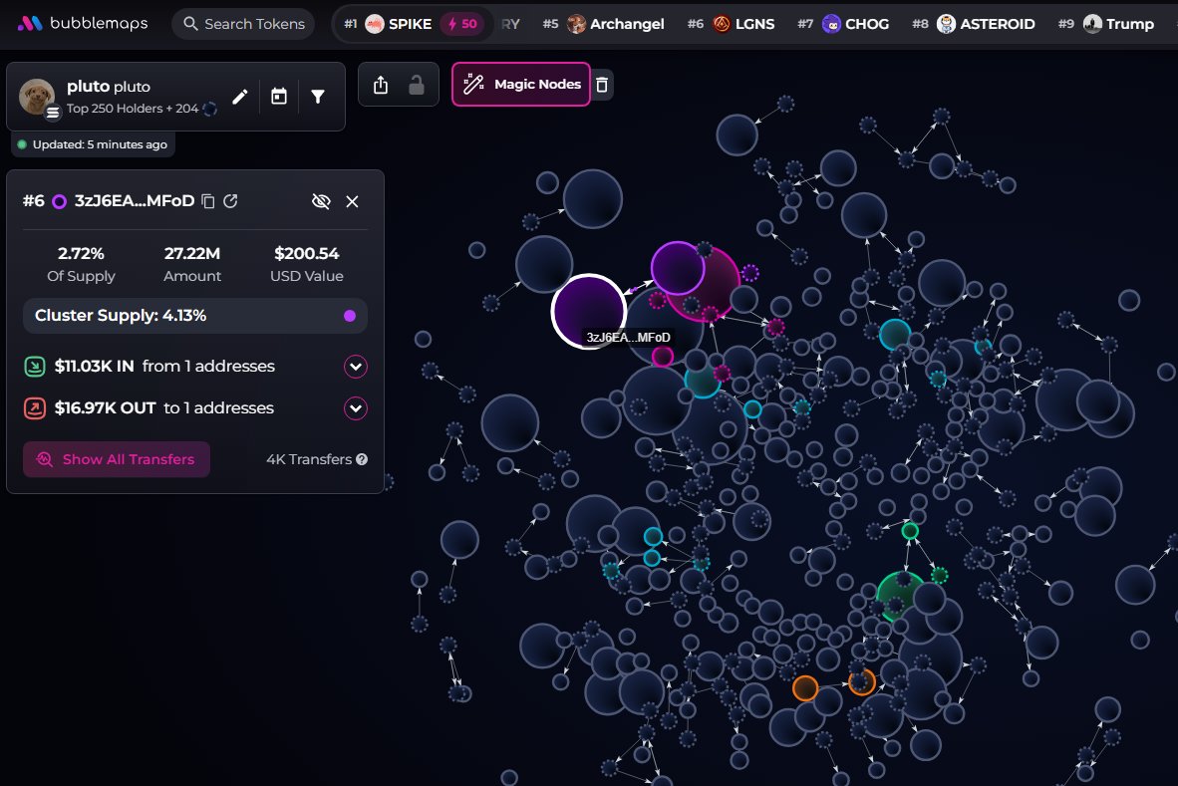Copy the 3zJ6EA...MFoD address
Viewport: 1178px width, 786px height.
[x=209, y=201]
